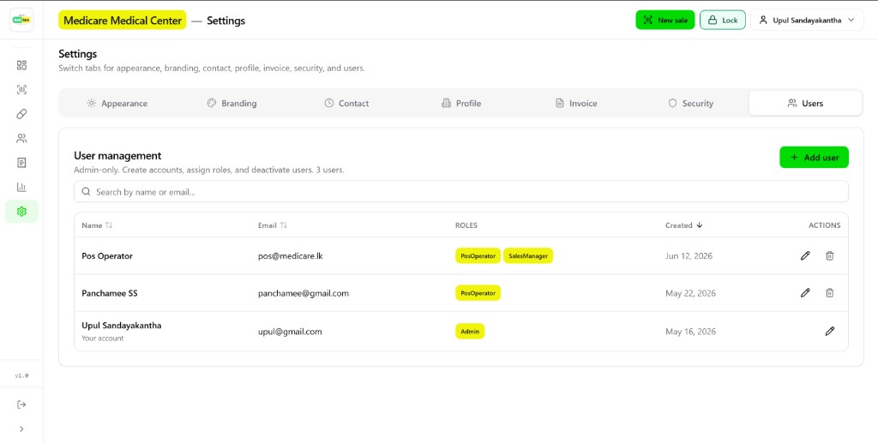Switch to the Invoice tab
The height and width of the screenshot is (443, 878).
coord(576,104)
